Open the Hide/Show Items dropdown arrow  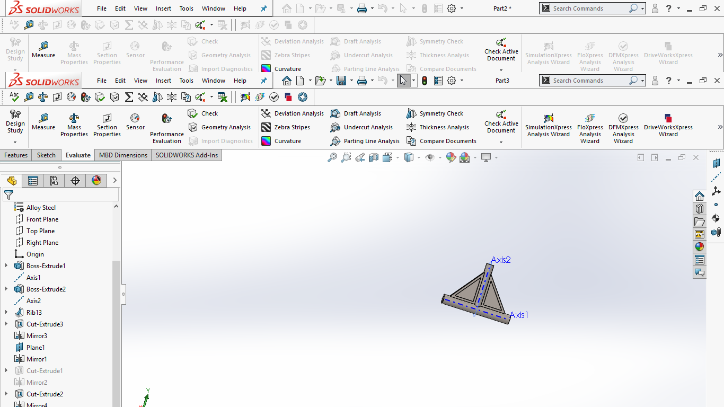pos(440,157)
